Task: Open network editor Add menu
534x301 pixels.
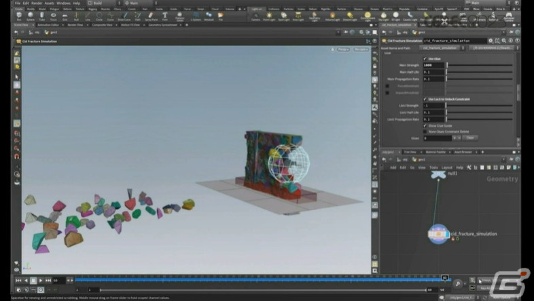Action: point(393,167)
